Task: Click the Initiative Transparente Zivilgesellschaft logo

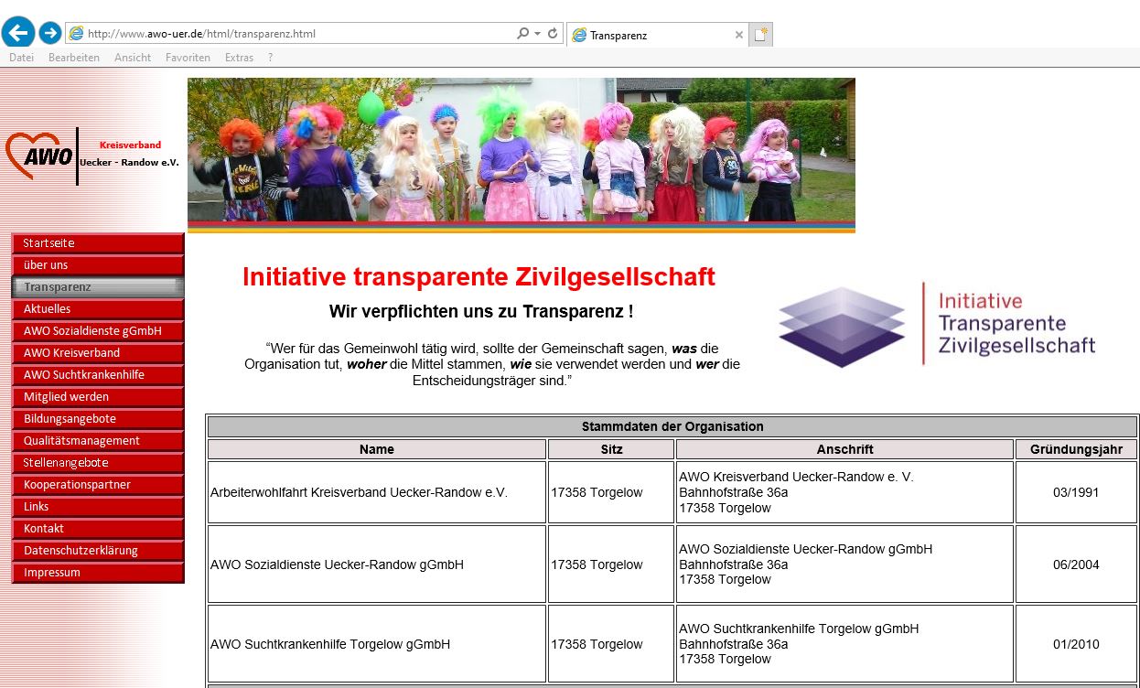Action: pos(936,324)
